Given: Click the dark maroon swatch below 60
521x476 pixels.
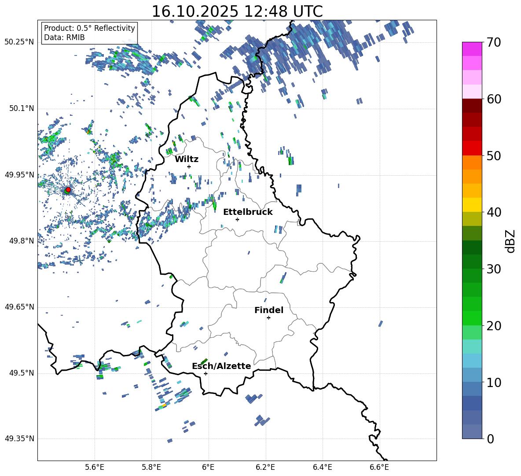Looking at the screenshot, I should (472, 106).
